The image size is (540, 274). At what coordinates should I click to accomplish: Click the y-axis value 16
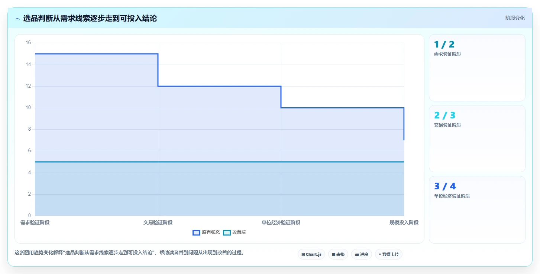tap(28, 43)
